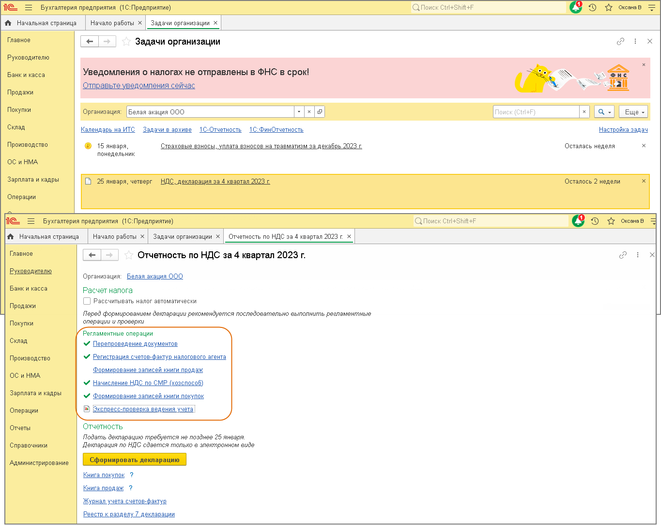Open Перепроведение документов link
The image size is (661, 526).
(135, 344)
